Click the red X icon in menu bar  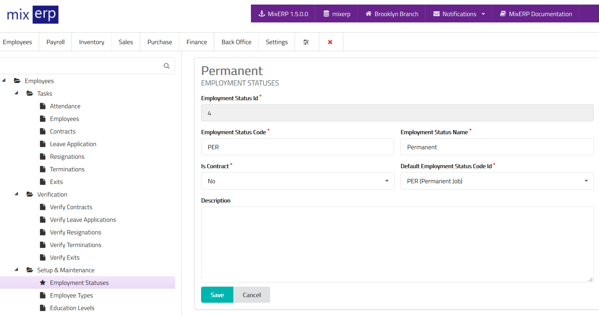point(330,42)
